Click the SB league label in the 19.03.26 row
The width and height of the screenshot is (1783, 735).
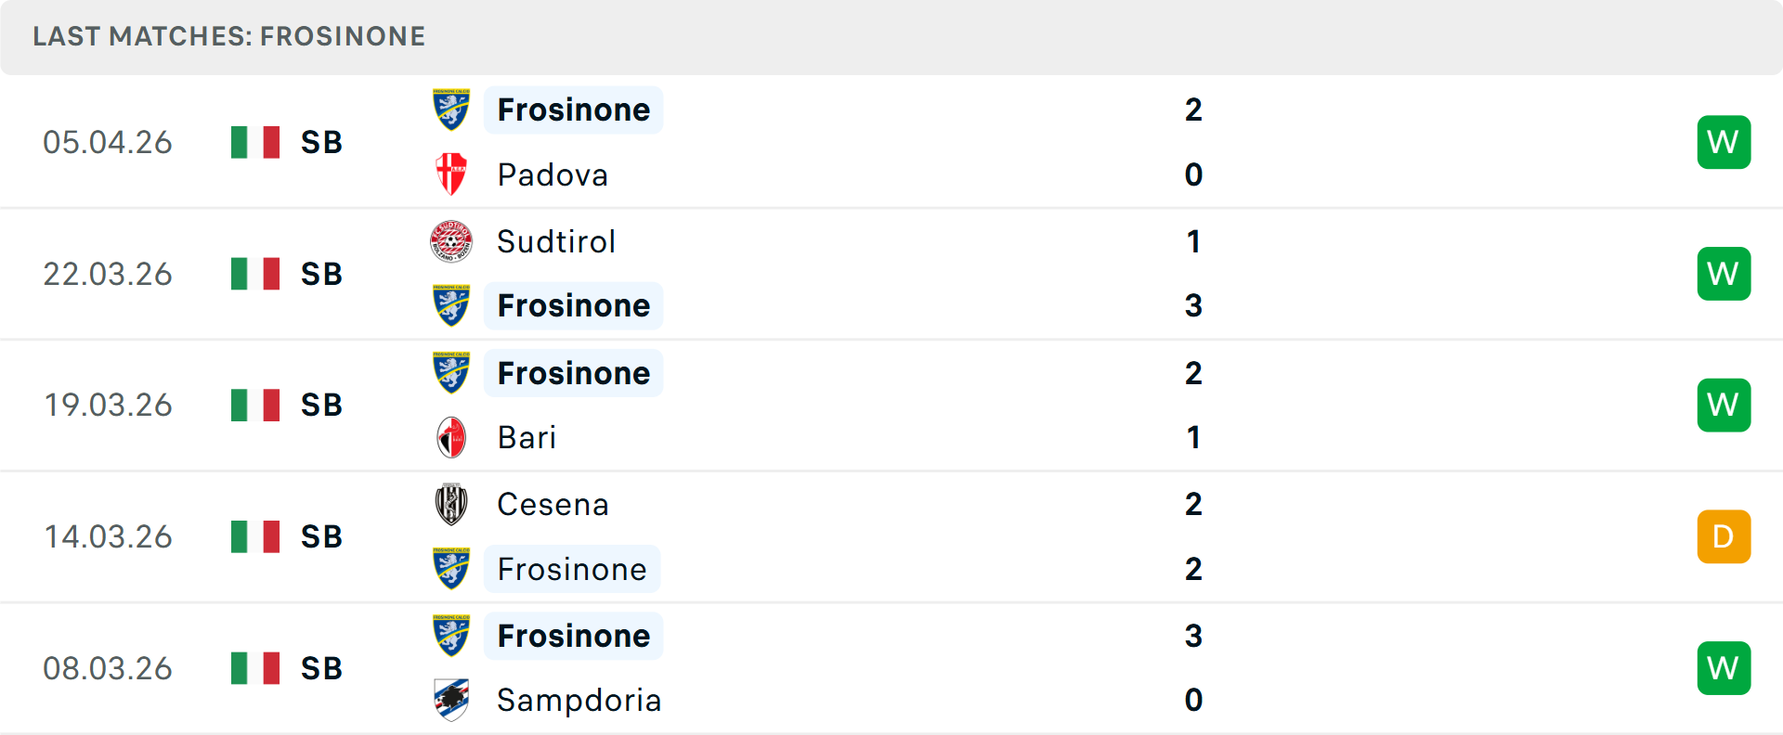319,405
